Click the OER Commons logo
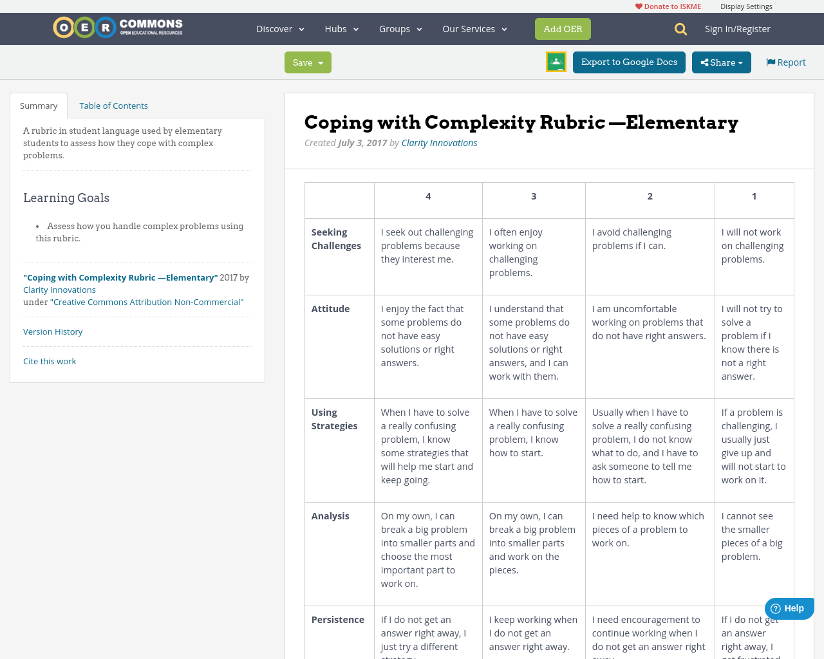The image size is (824, 659). [x=117, y=26]
